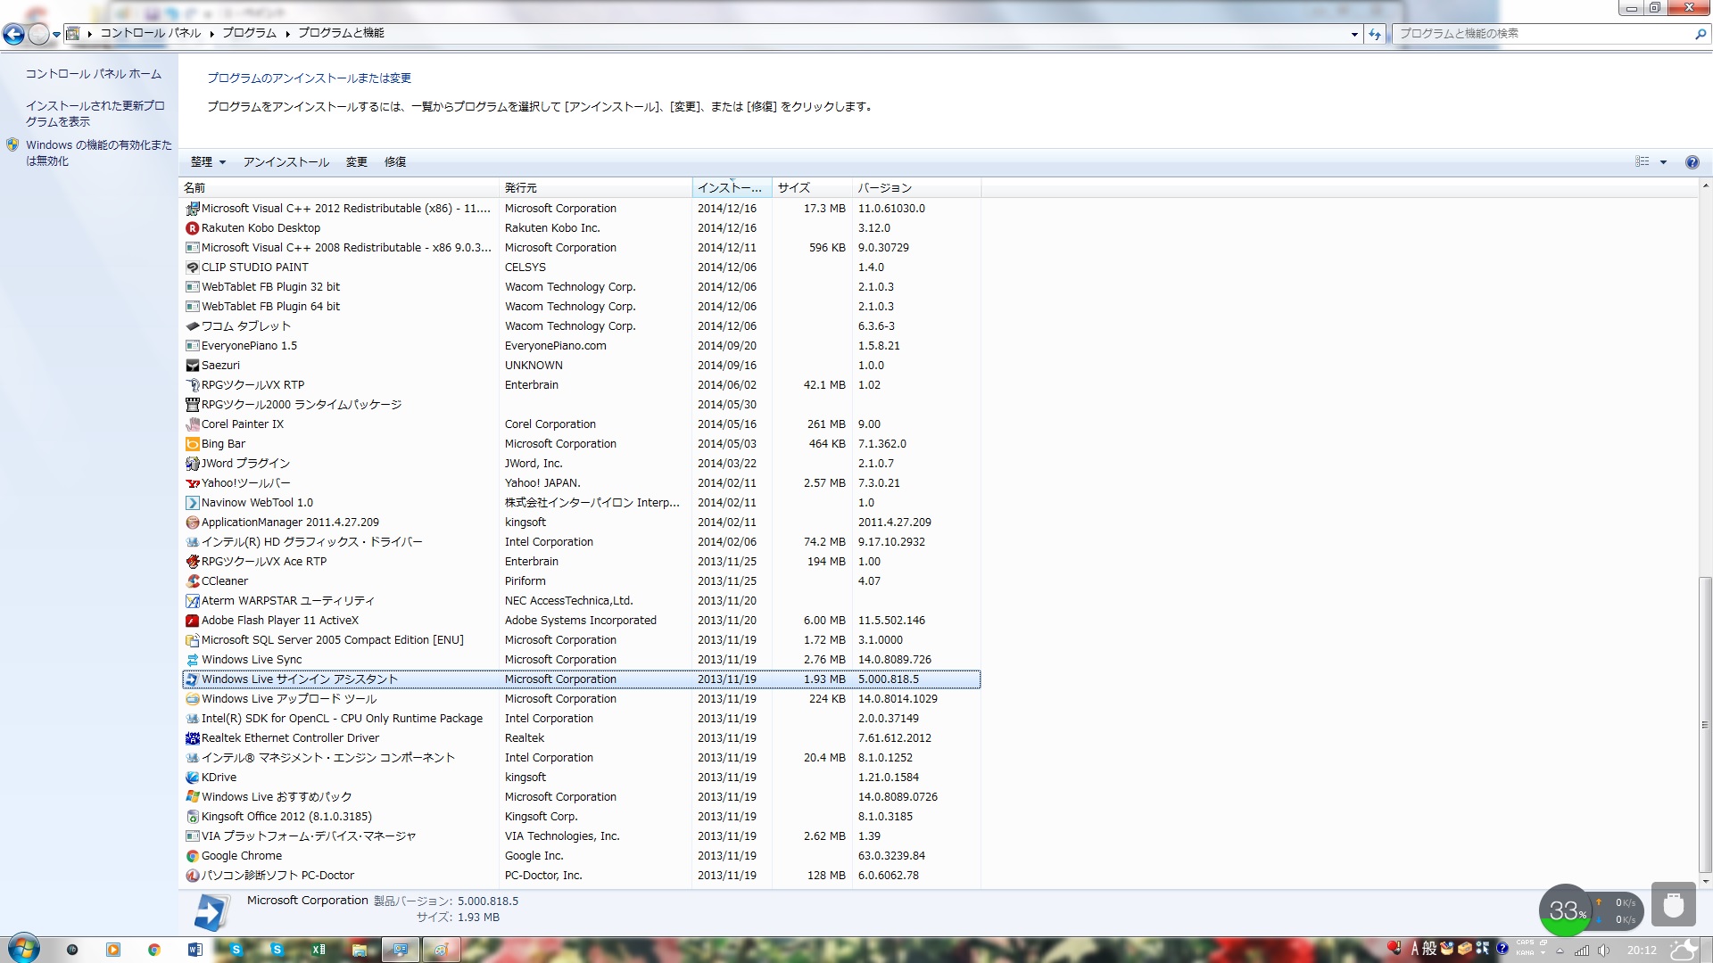Open Excel from the taskbar
Viewport: 1713px width, 963px height.
319,950
